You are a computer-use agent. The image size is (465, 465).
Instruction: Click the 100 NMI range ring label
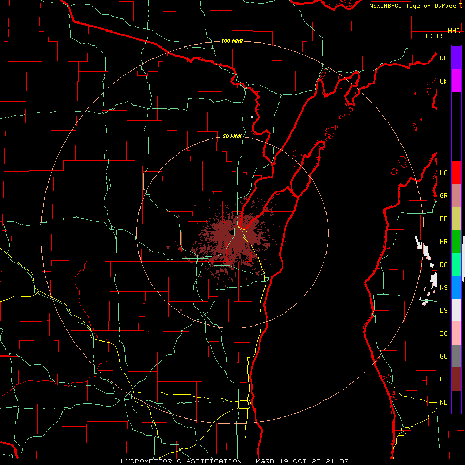[232, 41]
